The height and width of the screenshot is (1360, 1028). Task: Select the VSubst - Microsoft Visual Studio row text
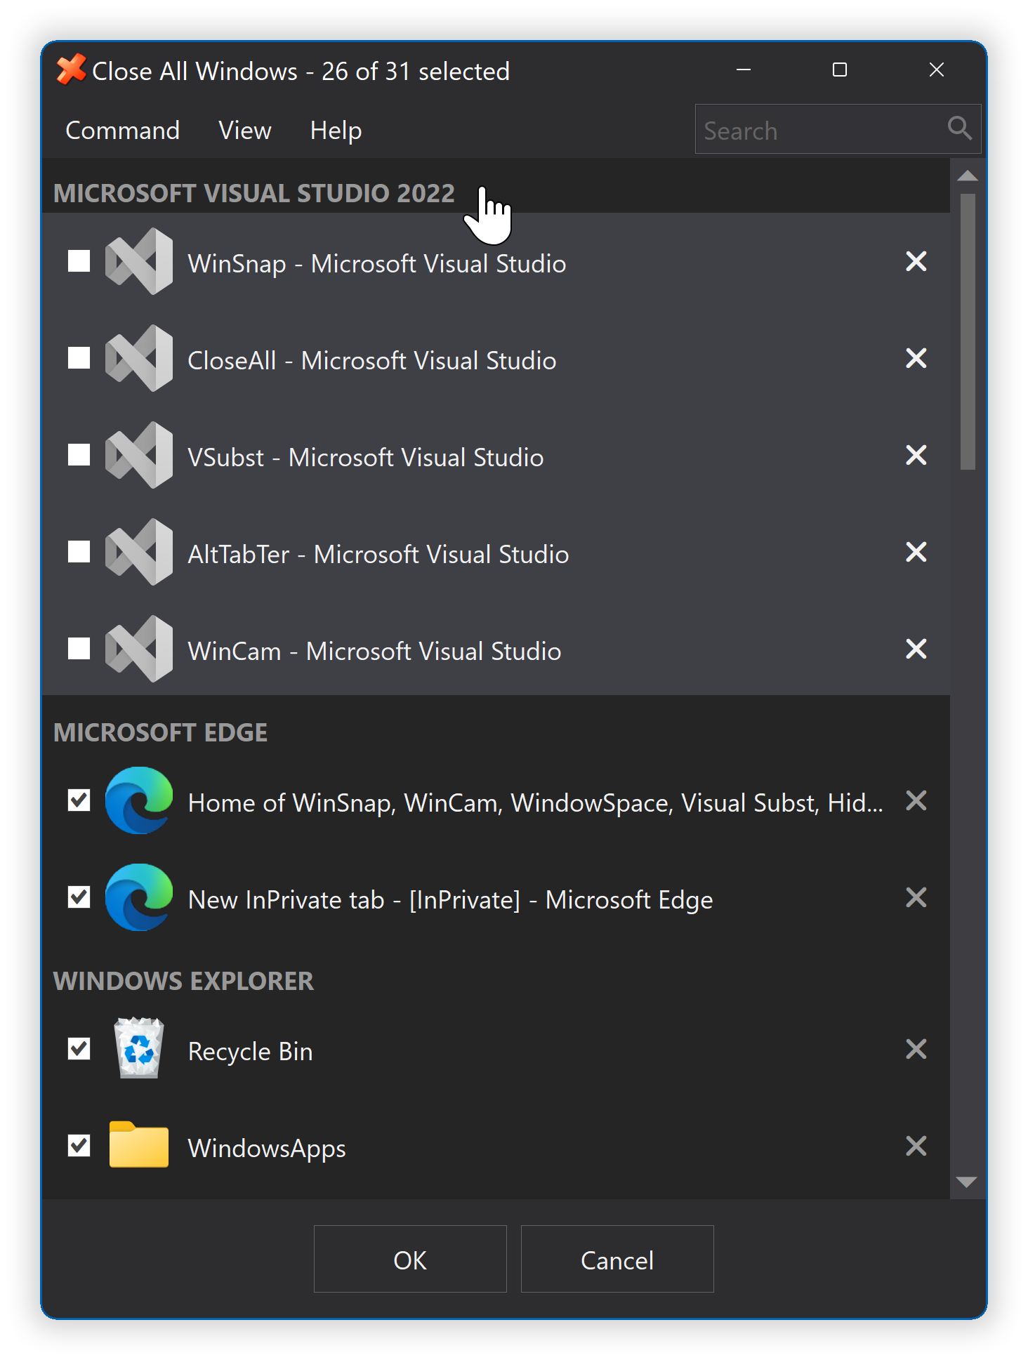coord(366,457)
